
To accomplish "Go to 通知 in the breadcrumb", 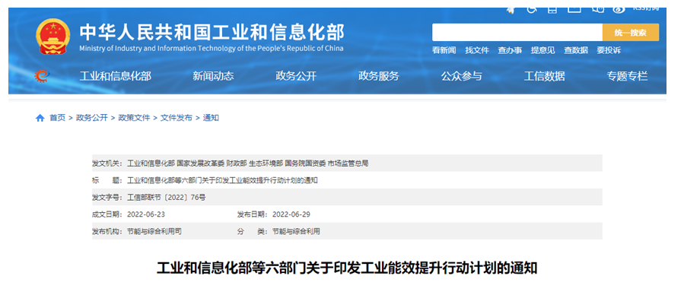I will click(x=211, y=118).
